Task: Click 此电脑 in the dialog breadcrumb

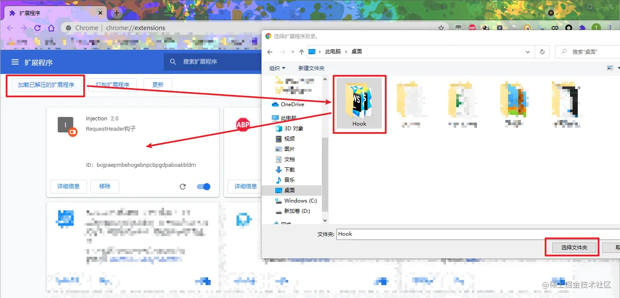Action: point(333,52)
